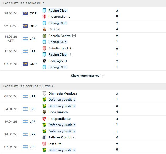Click the advancing arrow icon beside Rosario Central
The image size is (166, 154).
coord(74,36)
